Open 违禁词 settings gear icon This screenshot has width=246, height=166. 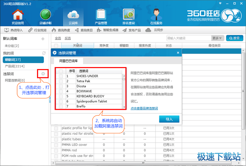[x=43, y=74]
